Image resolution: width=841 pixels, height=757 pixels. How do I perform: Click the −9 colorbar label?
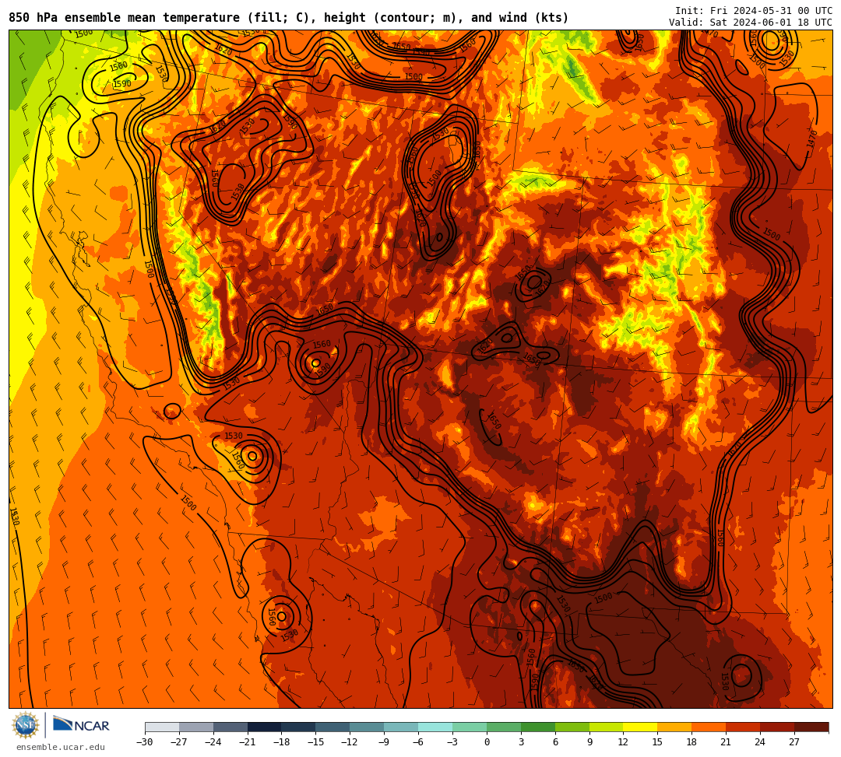click(384, 742)
